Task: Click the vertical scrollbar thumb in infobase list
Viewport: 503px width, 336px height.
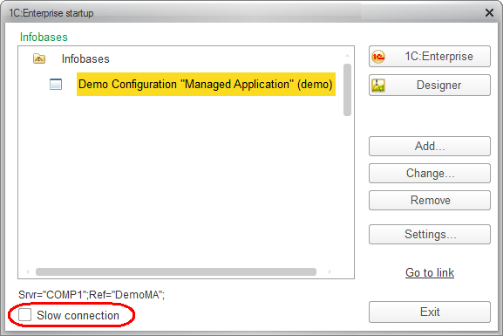Action: click(x=347, y=90)
